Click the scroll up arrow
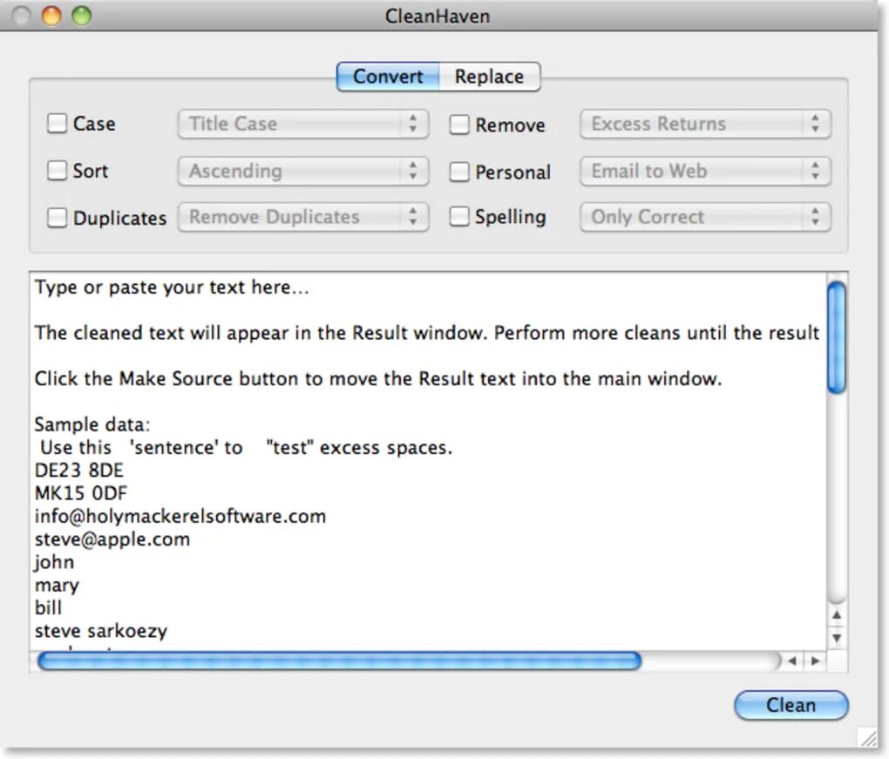889x759 pixels. [x=837, y=615]
